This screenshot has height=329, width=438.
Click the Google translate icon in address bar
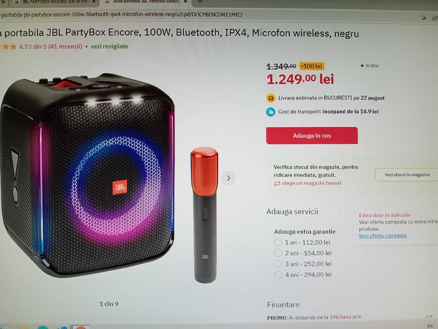point(424,18)
